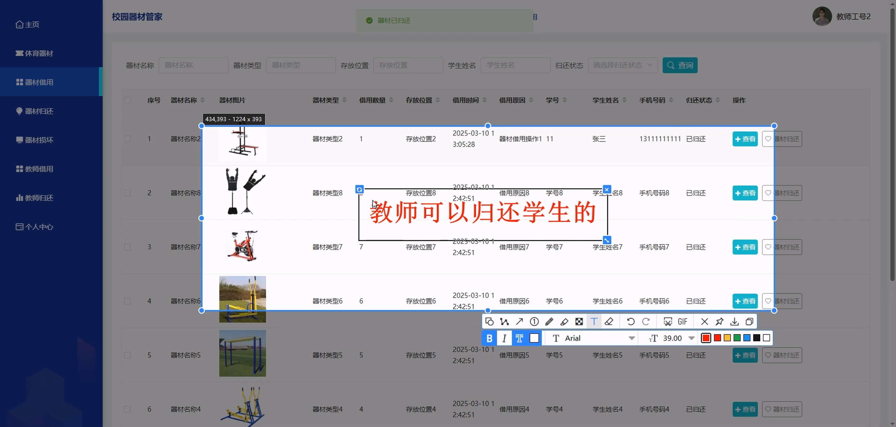Save screenshot with download icon
This screenshot has height=427, width=896.
tap(734, 321)
